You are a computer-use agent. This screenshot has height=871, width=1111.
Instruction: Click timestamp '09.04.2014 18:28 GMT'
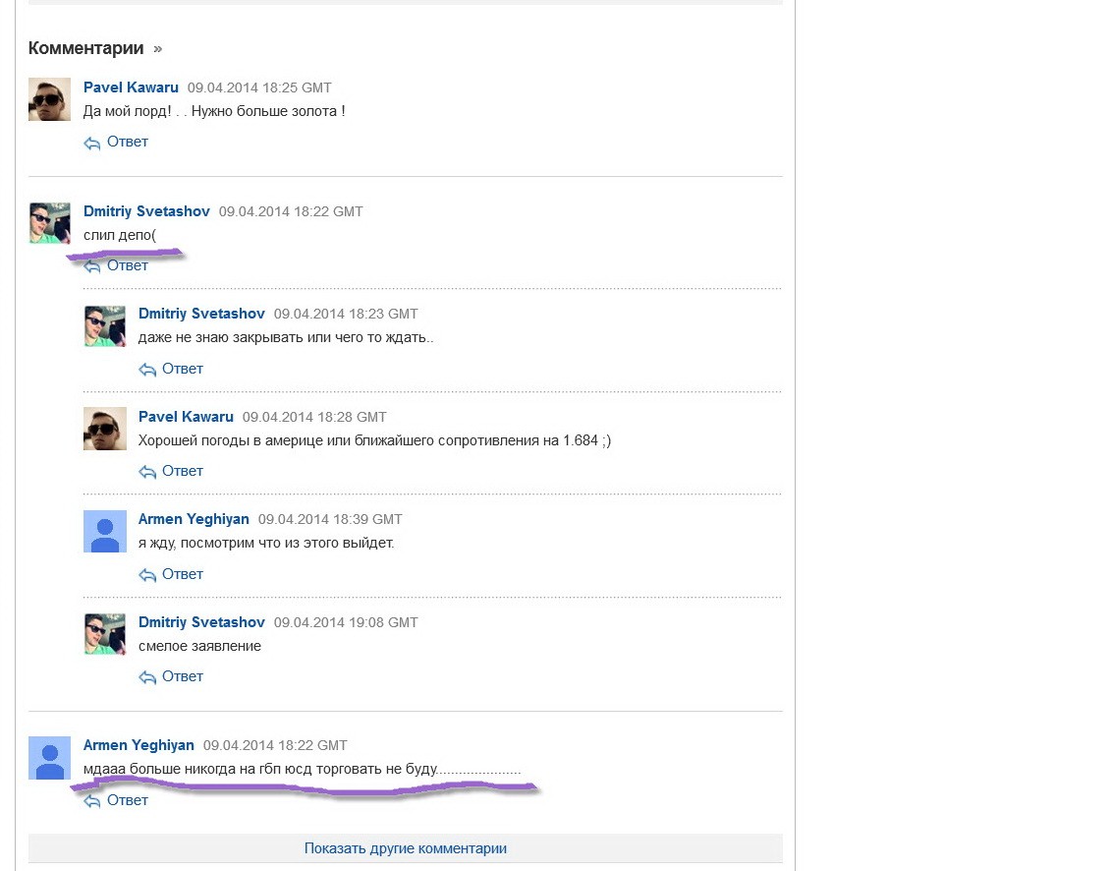click(x=314, y=417)
